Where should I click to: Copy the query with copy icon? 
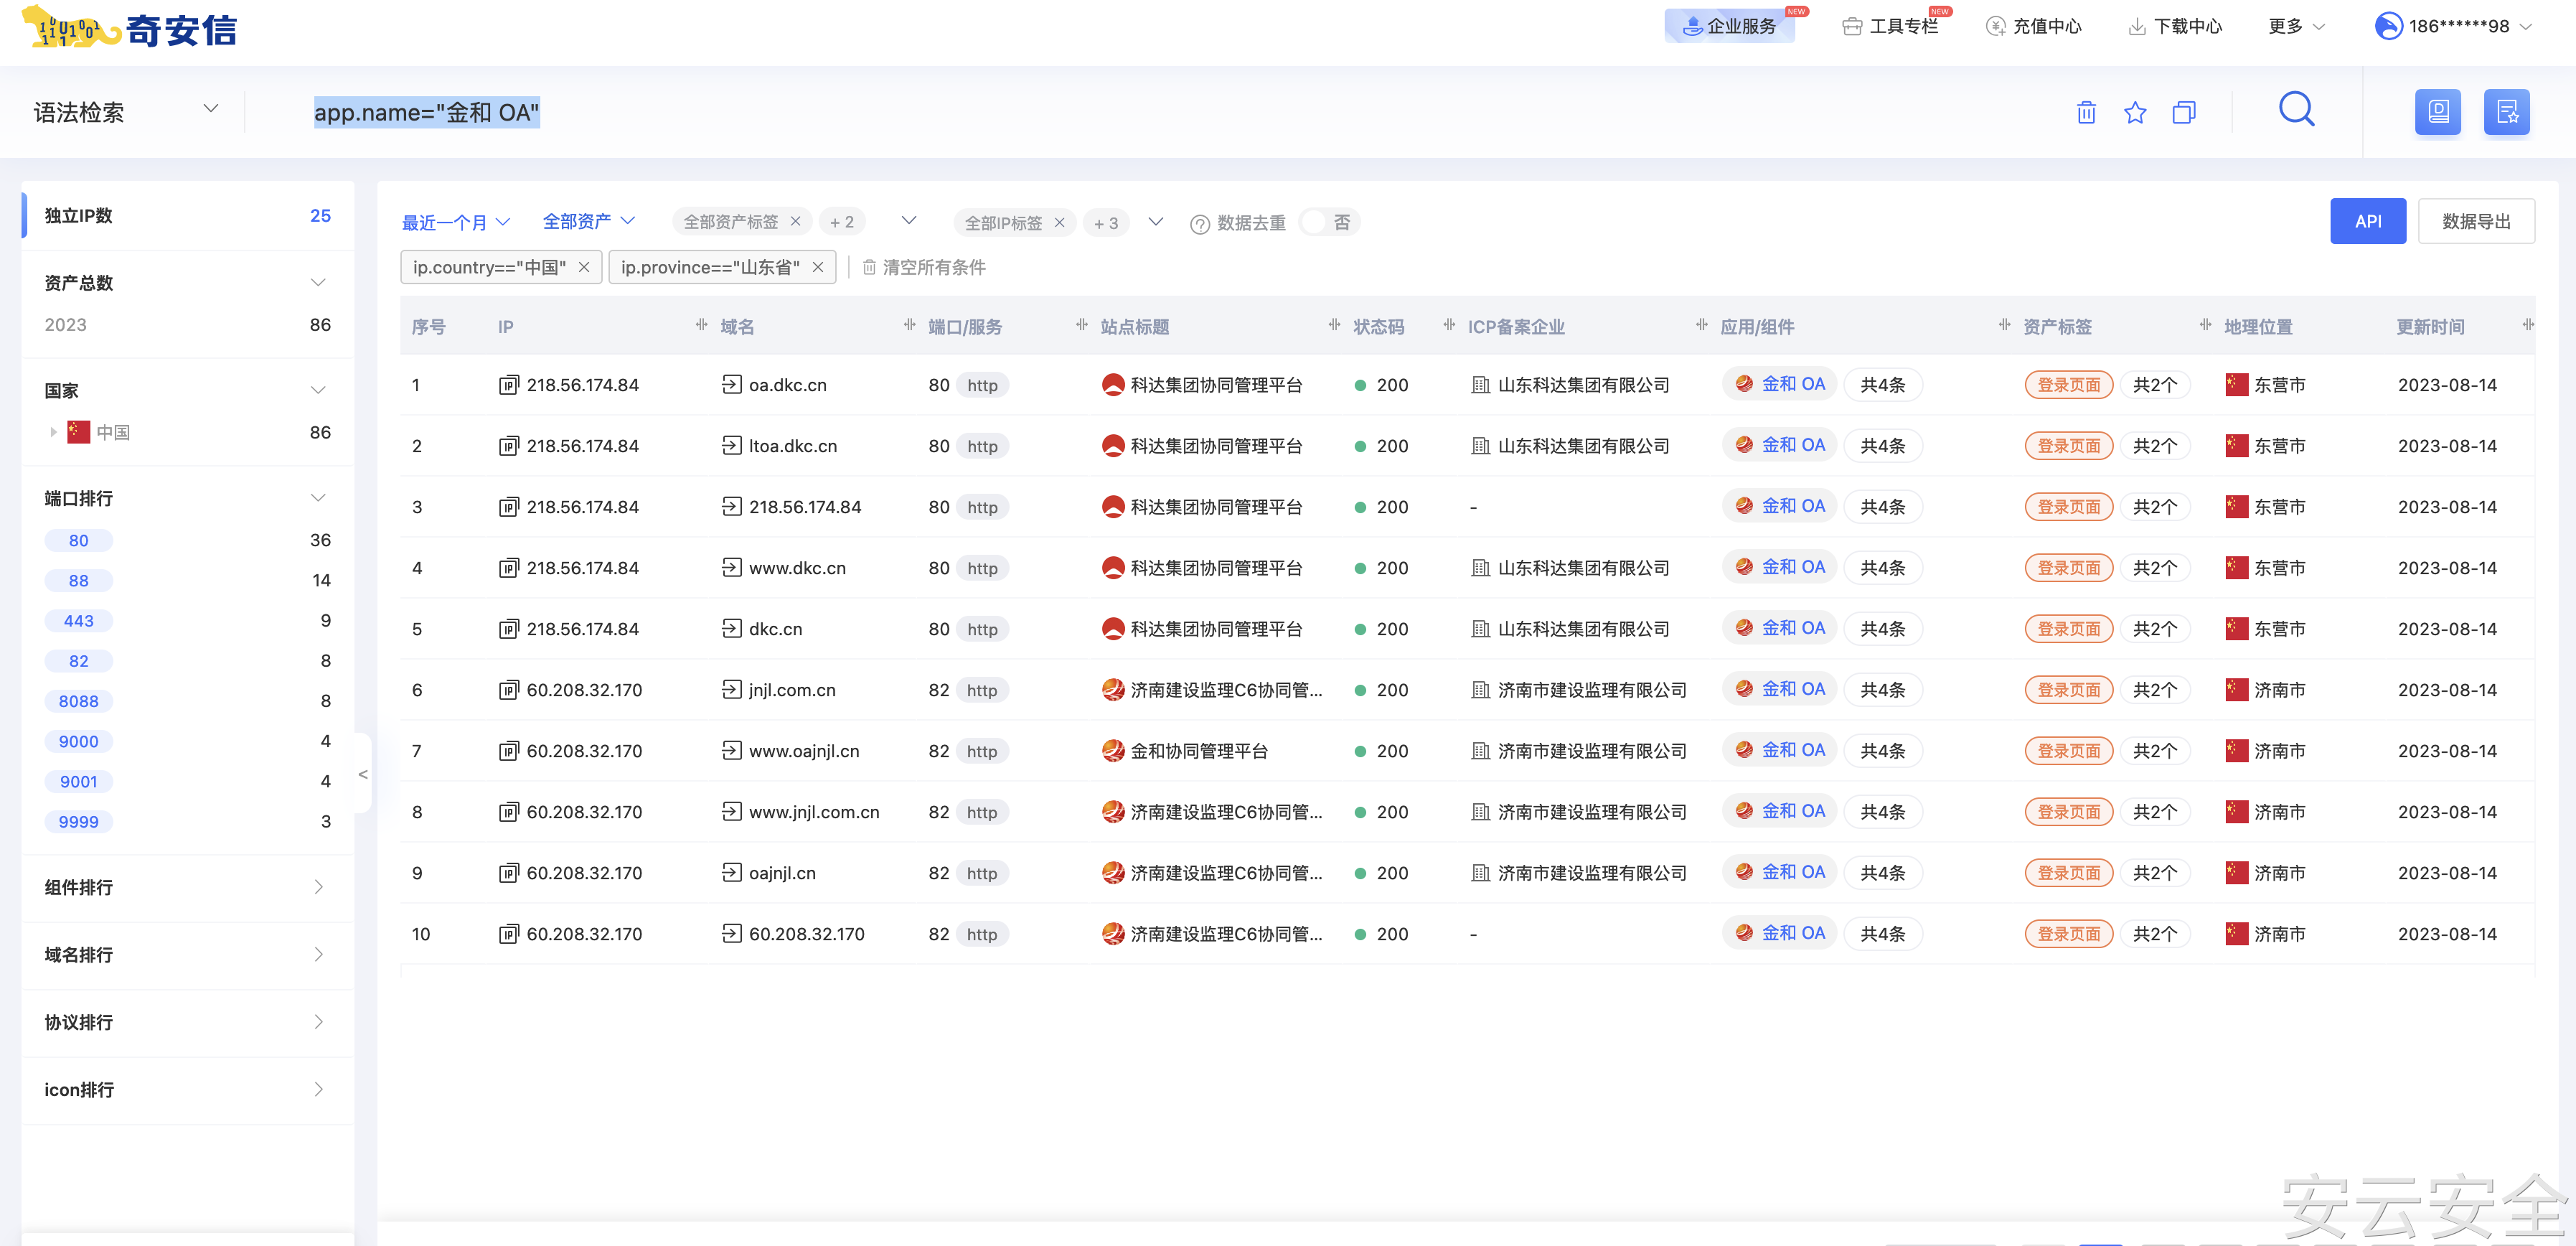[x=2184, y=112]
